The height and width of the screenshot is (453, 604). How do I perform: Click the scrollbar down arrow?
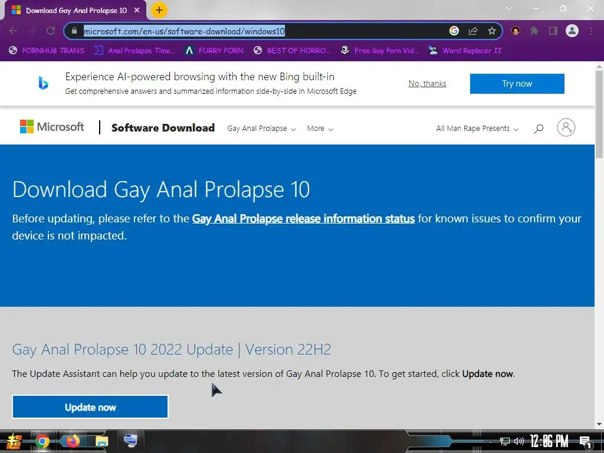point(599,424)
